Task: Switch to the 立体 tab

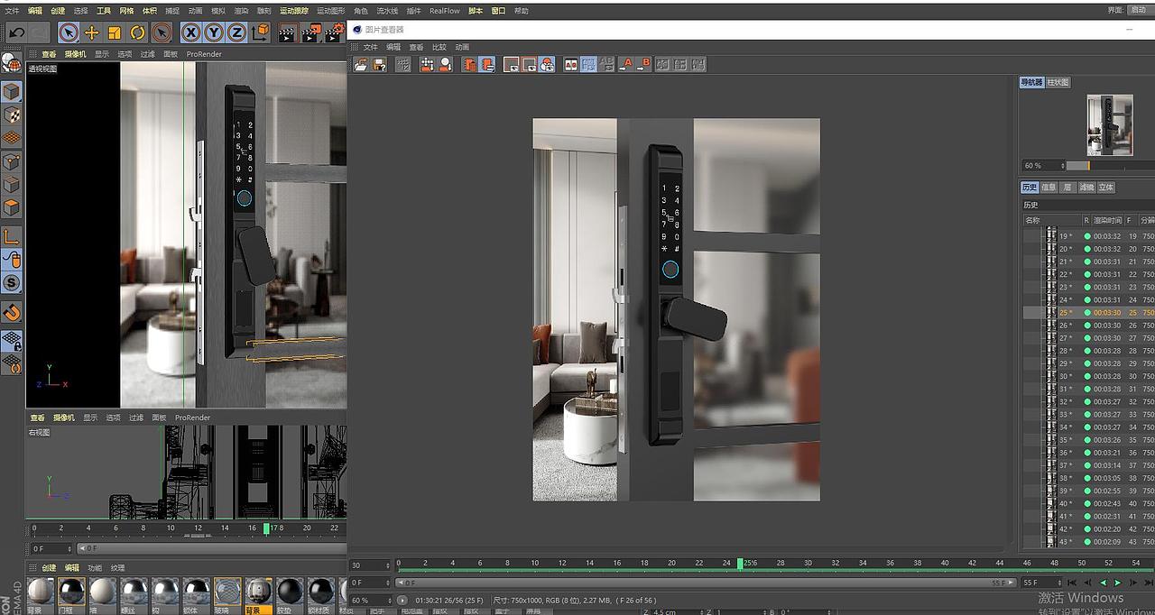Action: 1106,188
